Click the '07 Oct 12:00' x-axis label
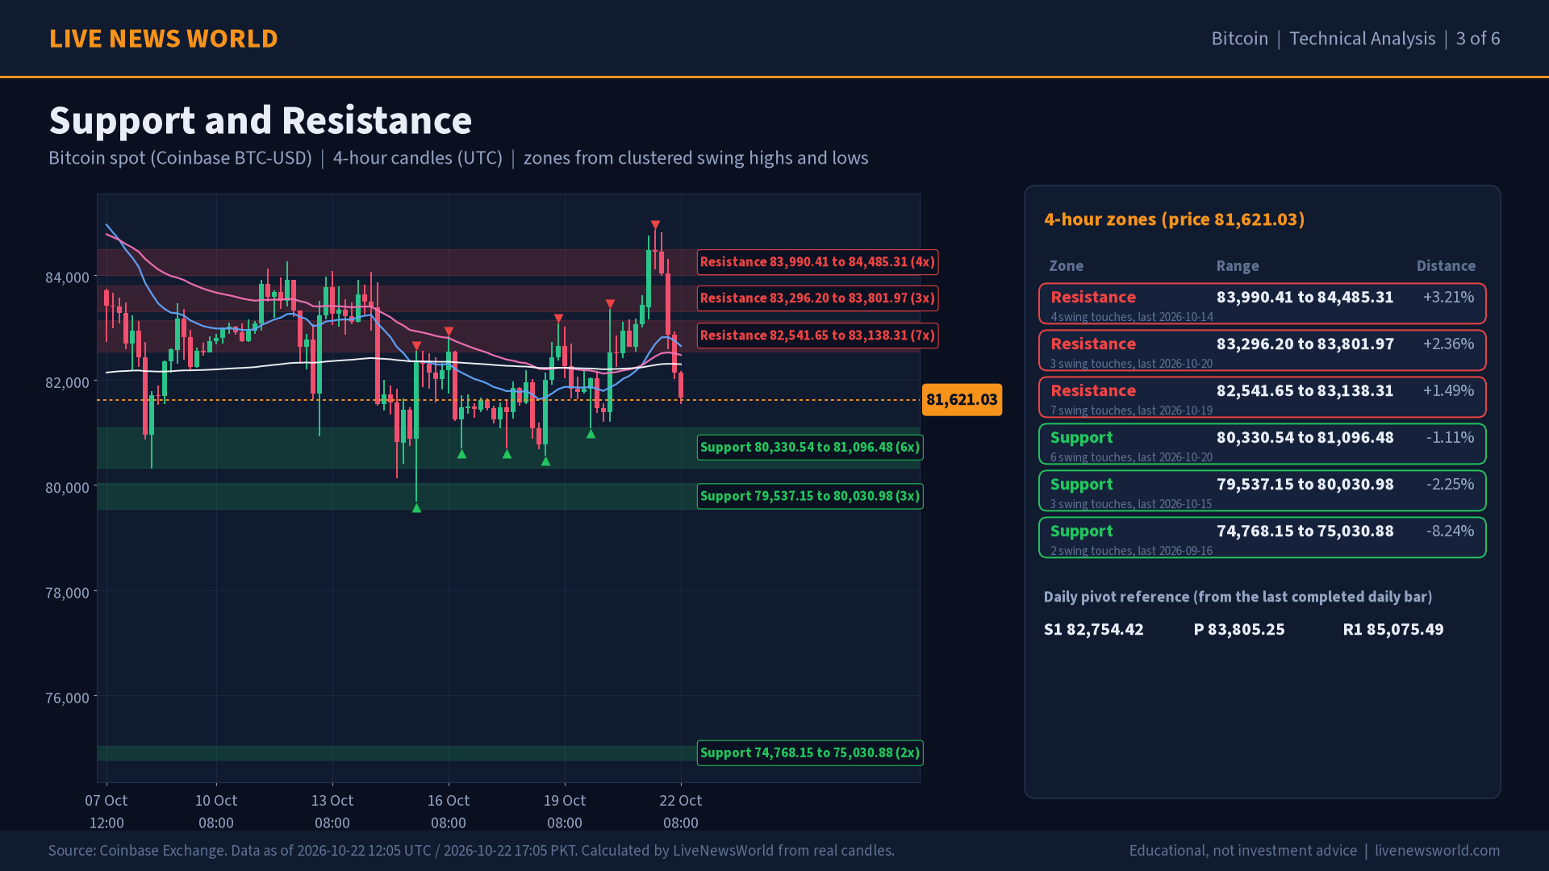This screenshot has height=871, width=1549. [x=106, y=811]
